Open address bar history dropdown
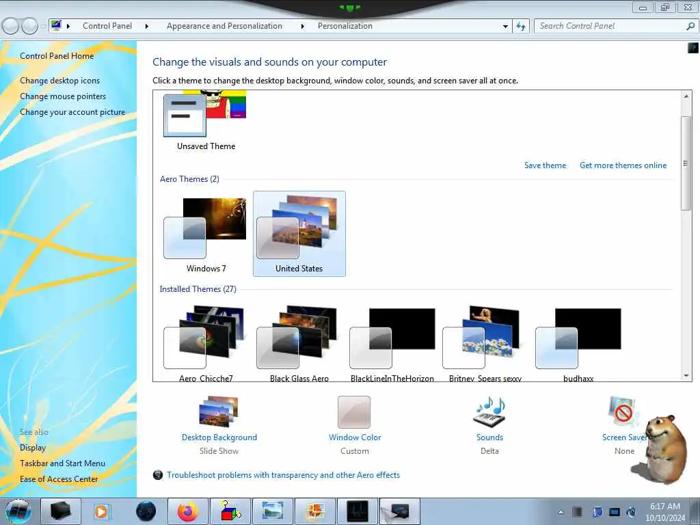This screenshot has height=525, width=700. pyautogui.click(x=505, y=27)
